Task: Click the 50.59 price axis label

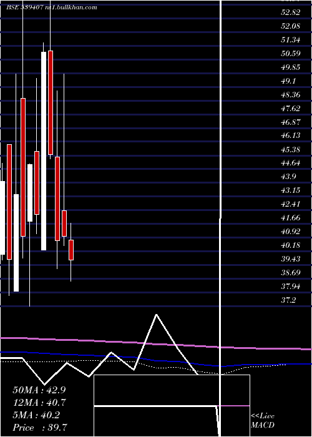Action: (291, 53)
